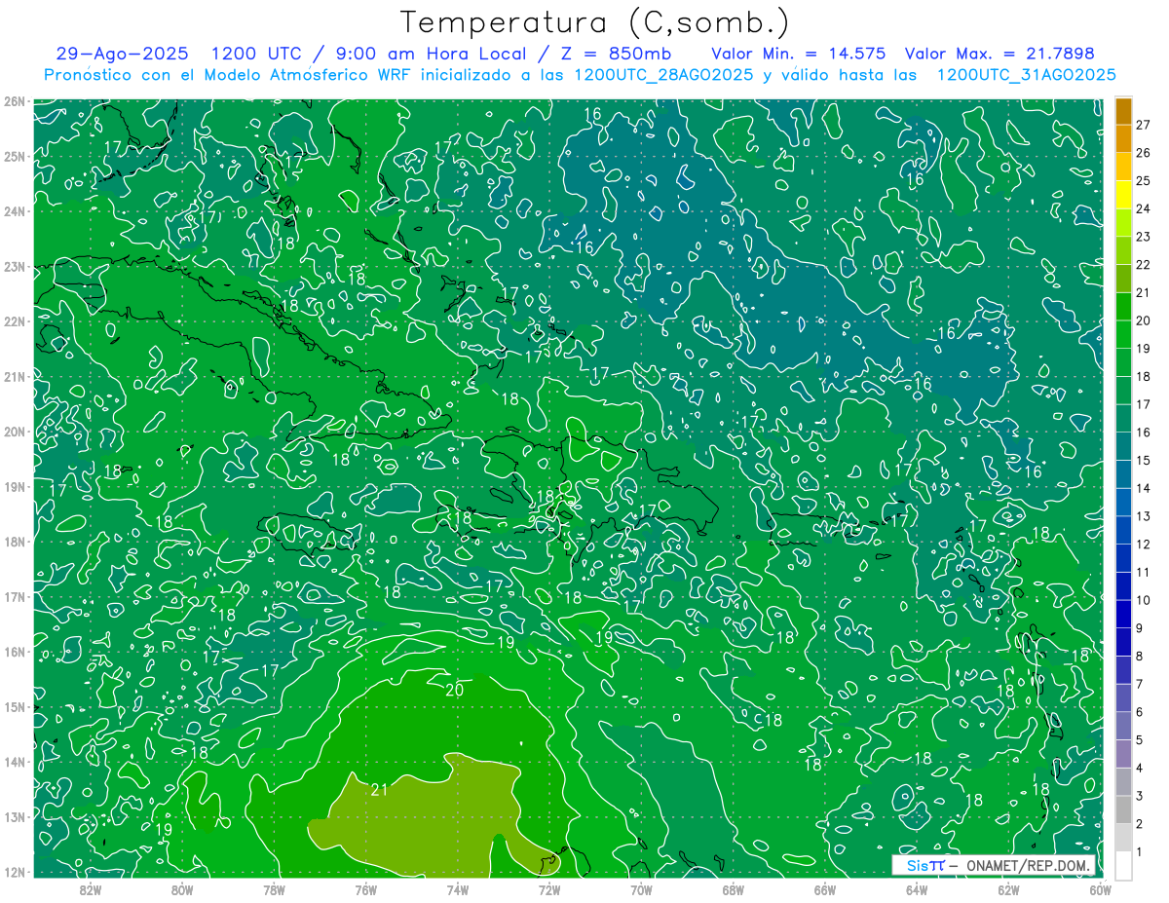Click "Valor Min. = 14.575" text
The height and width of the screenshot is (903, 1169).
pyautogui.click(x=799, y=54)
